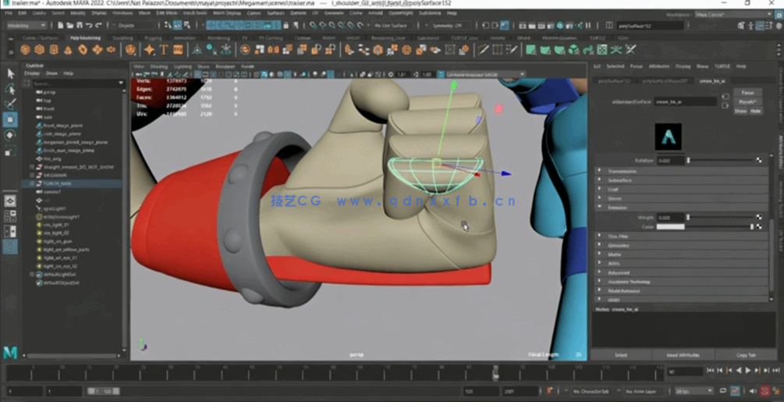Click the polygon sphere shelf icon

25,50
